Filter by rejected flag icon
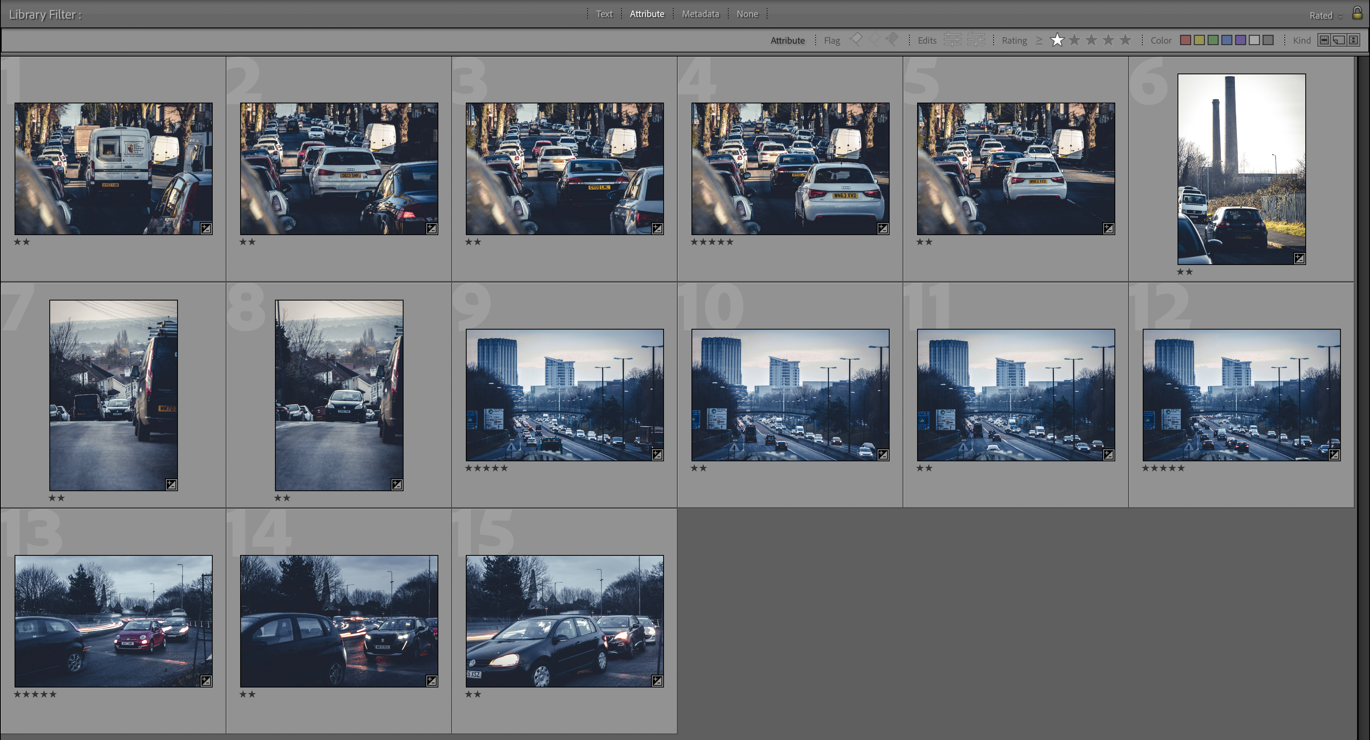Image resolution: width=1370 pixels, height=740 pixels. [892, 39]
